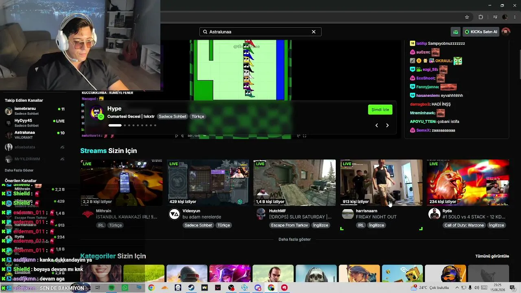Focus the Astralunaa search field

[x=260, y=32]
